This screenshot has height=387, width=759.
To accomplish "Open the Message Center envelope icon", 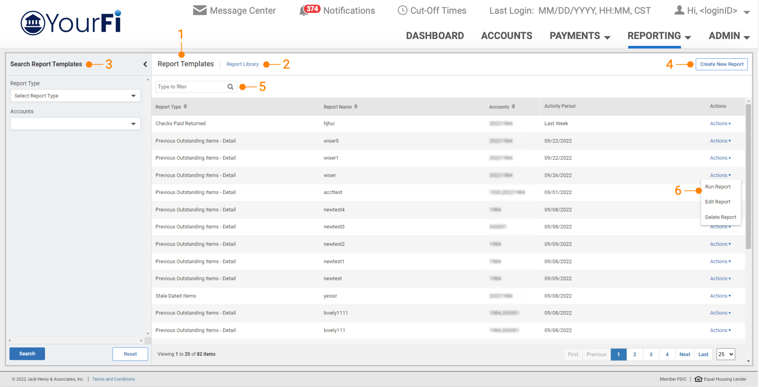I will point(200,10).
